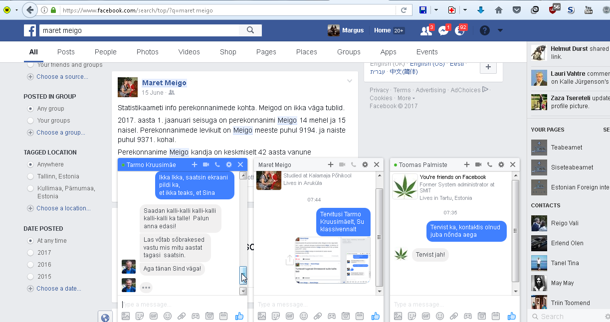Open Quick Help question icon
This screenshot has height=322, width=610.
click(x=484, y=30)
